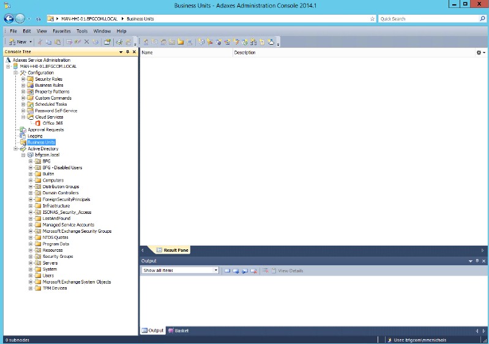The image size is (489, 344).
Task: Click the MAN-HHI-01.BFGCOM.LOCAL breadcrumb
Action: 89,19
